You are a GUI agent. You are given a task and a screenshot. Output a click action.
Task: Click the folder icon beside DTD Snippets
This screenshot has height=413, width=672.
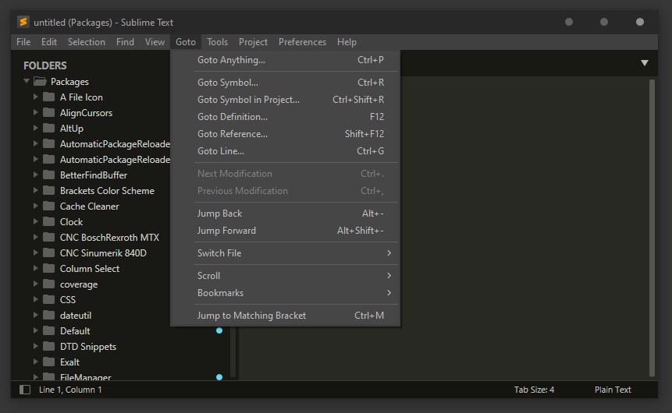click(49, 347)
